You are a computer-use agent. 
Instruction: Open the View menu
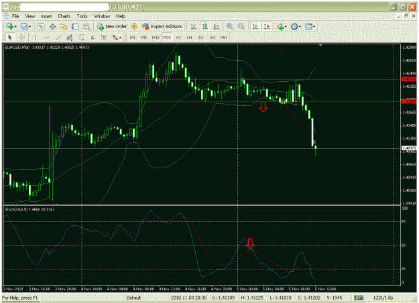pos(30,16)
